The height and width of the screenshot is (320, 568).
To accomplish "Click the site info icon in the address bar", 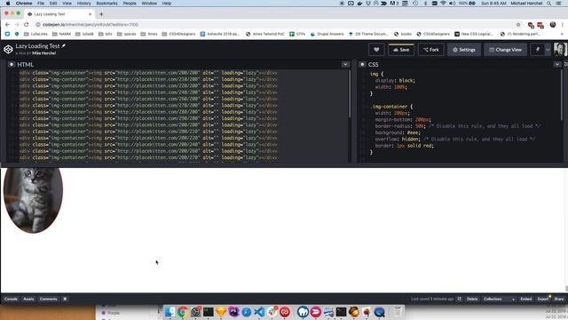I will point(38,25).
